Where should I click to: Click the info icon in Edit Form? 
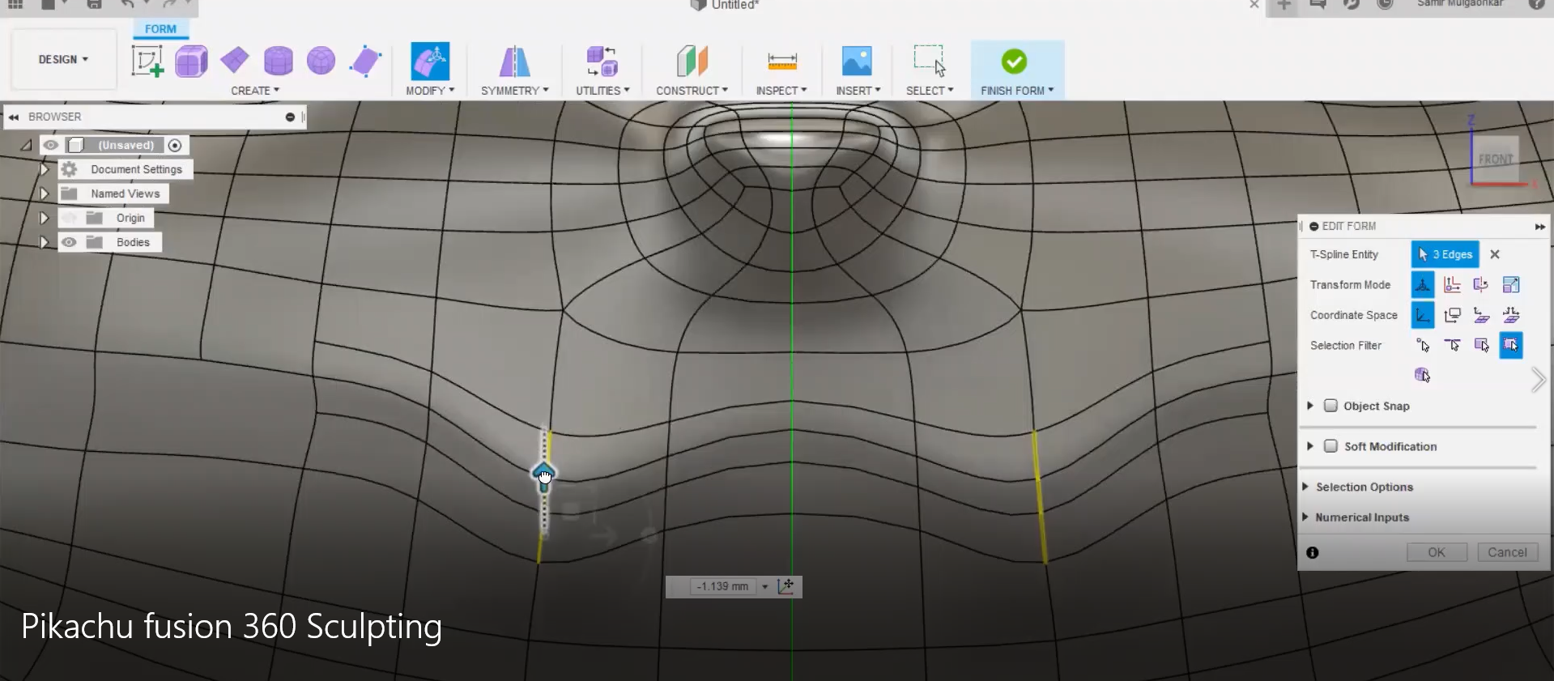(1313, 552)
